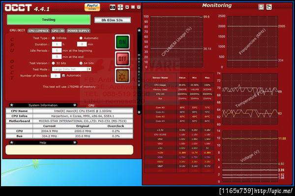Toggle the Automatic threads checkbox

coord(63,75)
